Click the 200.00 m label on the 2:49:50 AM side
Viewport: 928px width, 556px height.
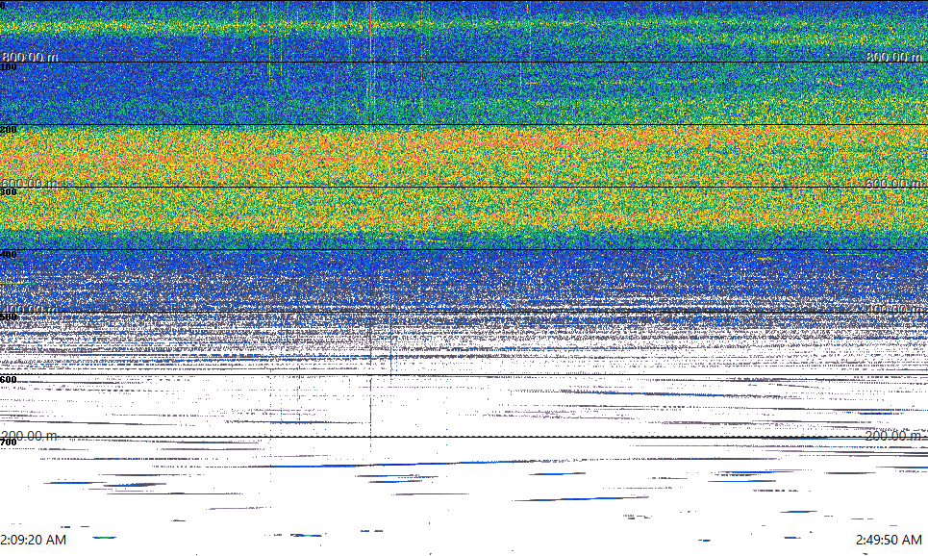point(893,436)
